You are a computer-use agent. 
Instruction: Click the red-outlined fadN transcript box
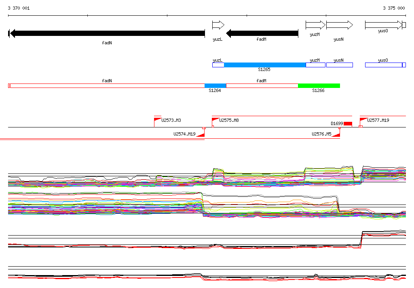pos(107,86)
